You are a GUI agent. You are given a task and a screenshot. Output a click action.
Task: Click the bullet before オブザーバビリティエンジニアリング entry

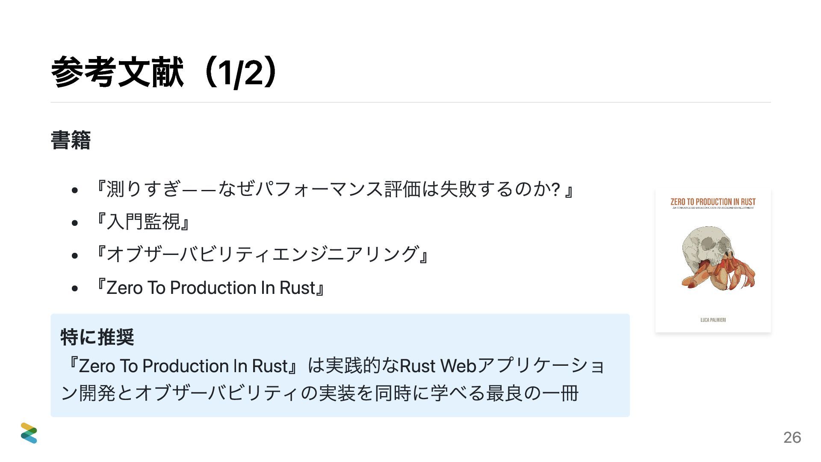(75, 255)
